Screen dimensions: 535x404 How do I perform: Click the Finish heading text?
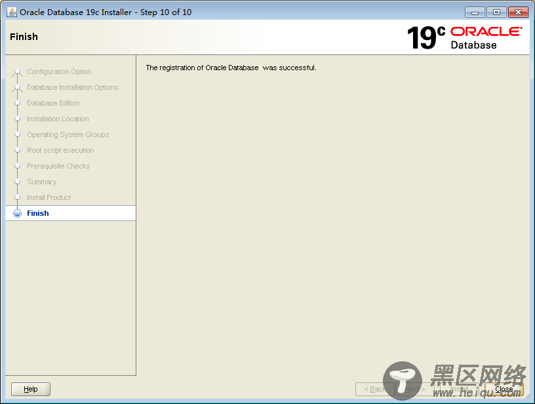point(24,37)
